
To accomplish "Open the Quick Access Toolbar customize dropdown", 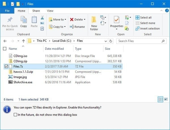I will (23, 4).
